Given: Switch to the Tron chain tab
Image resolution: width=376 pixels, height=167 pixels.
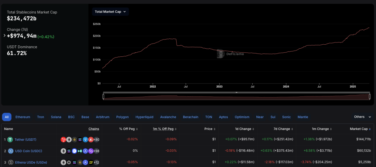Looking at the screenshot, I should [40, 117].
